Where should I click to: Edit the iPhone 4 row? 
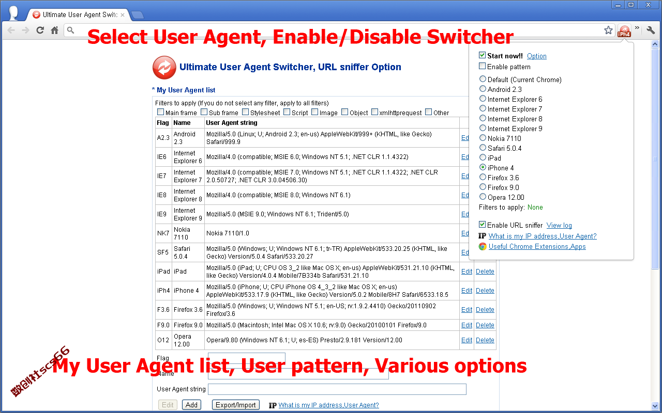467,291
